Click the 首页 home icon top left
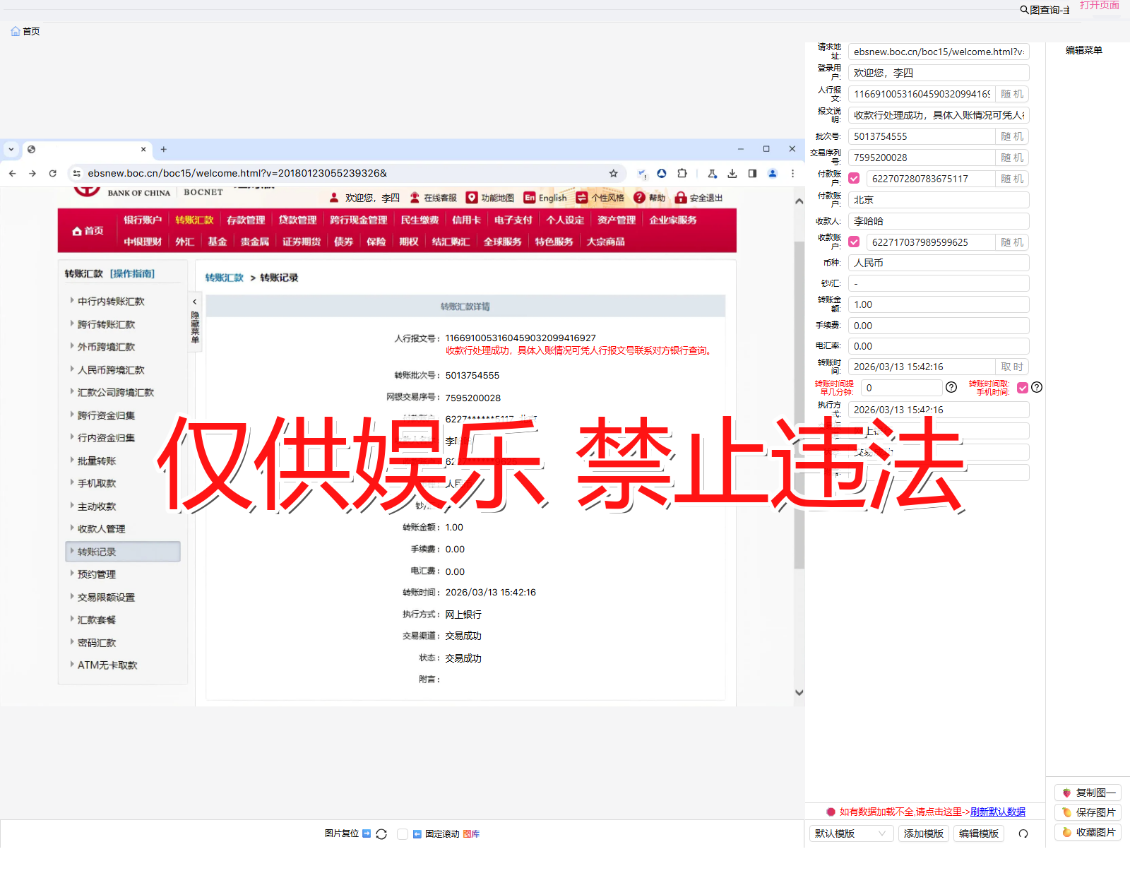The height and width of the screenshot is (890, 1130). pyautogui.click(x=16, y=31)
